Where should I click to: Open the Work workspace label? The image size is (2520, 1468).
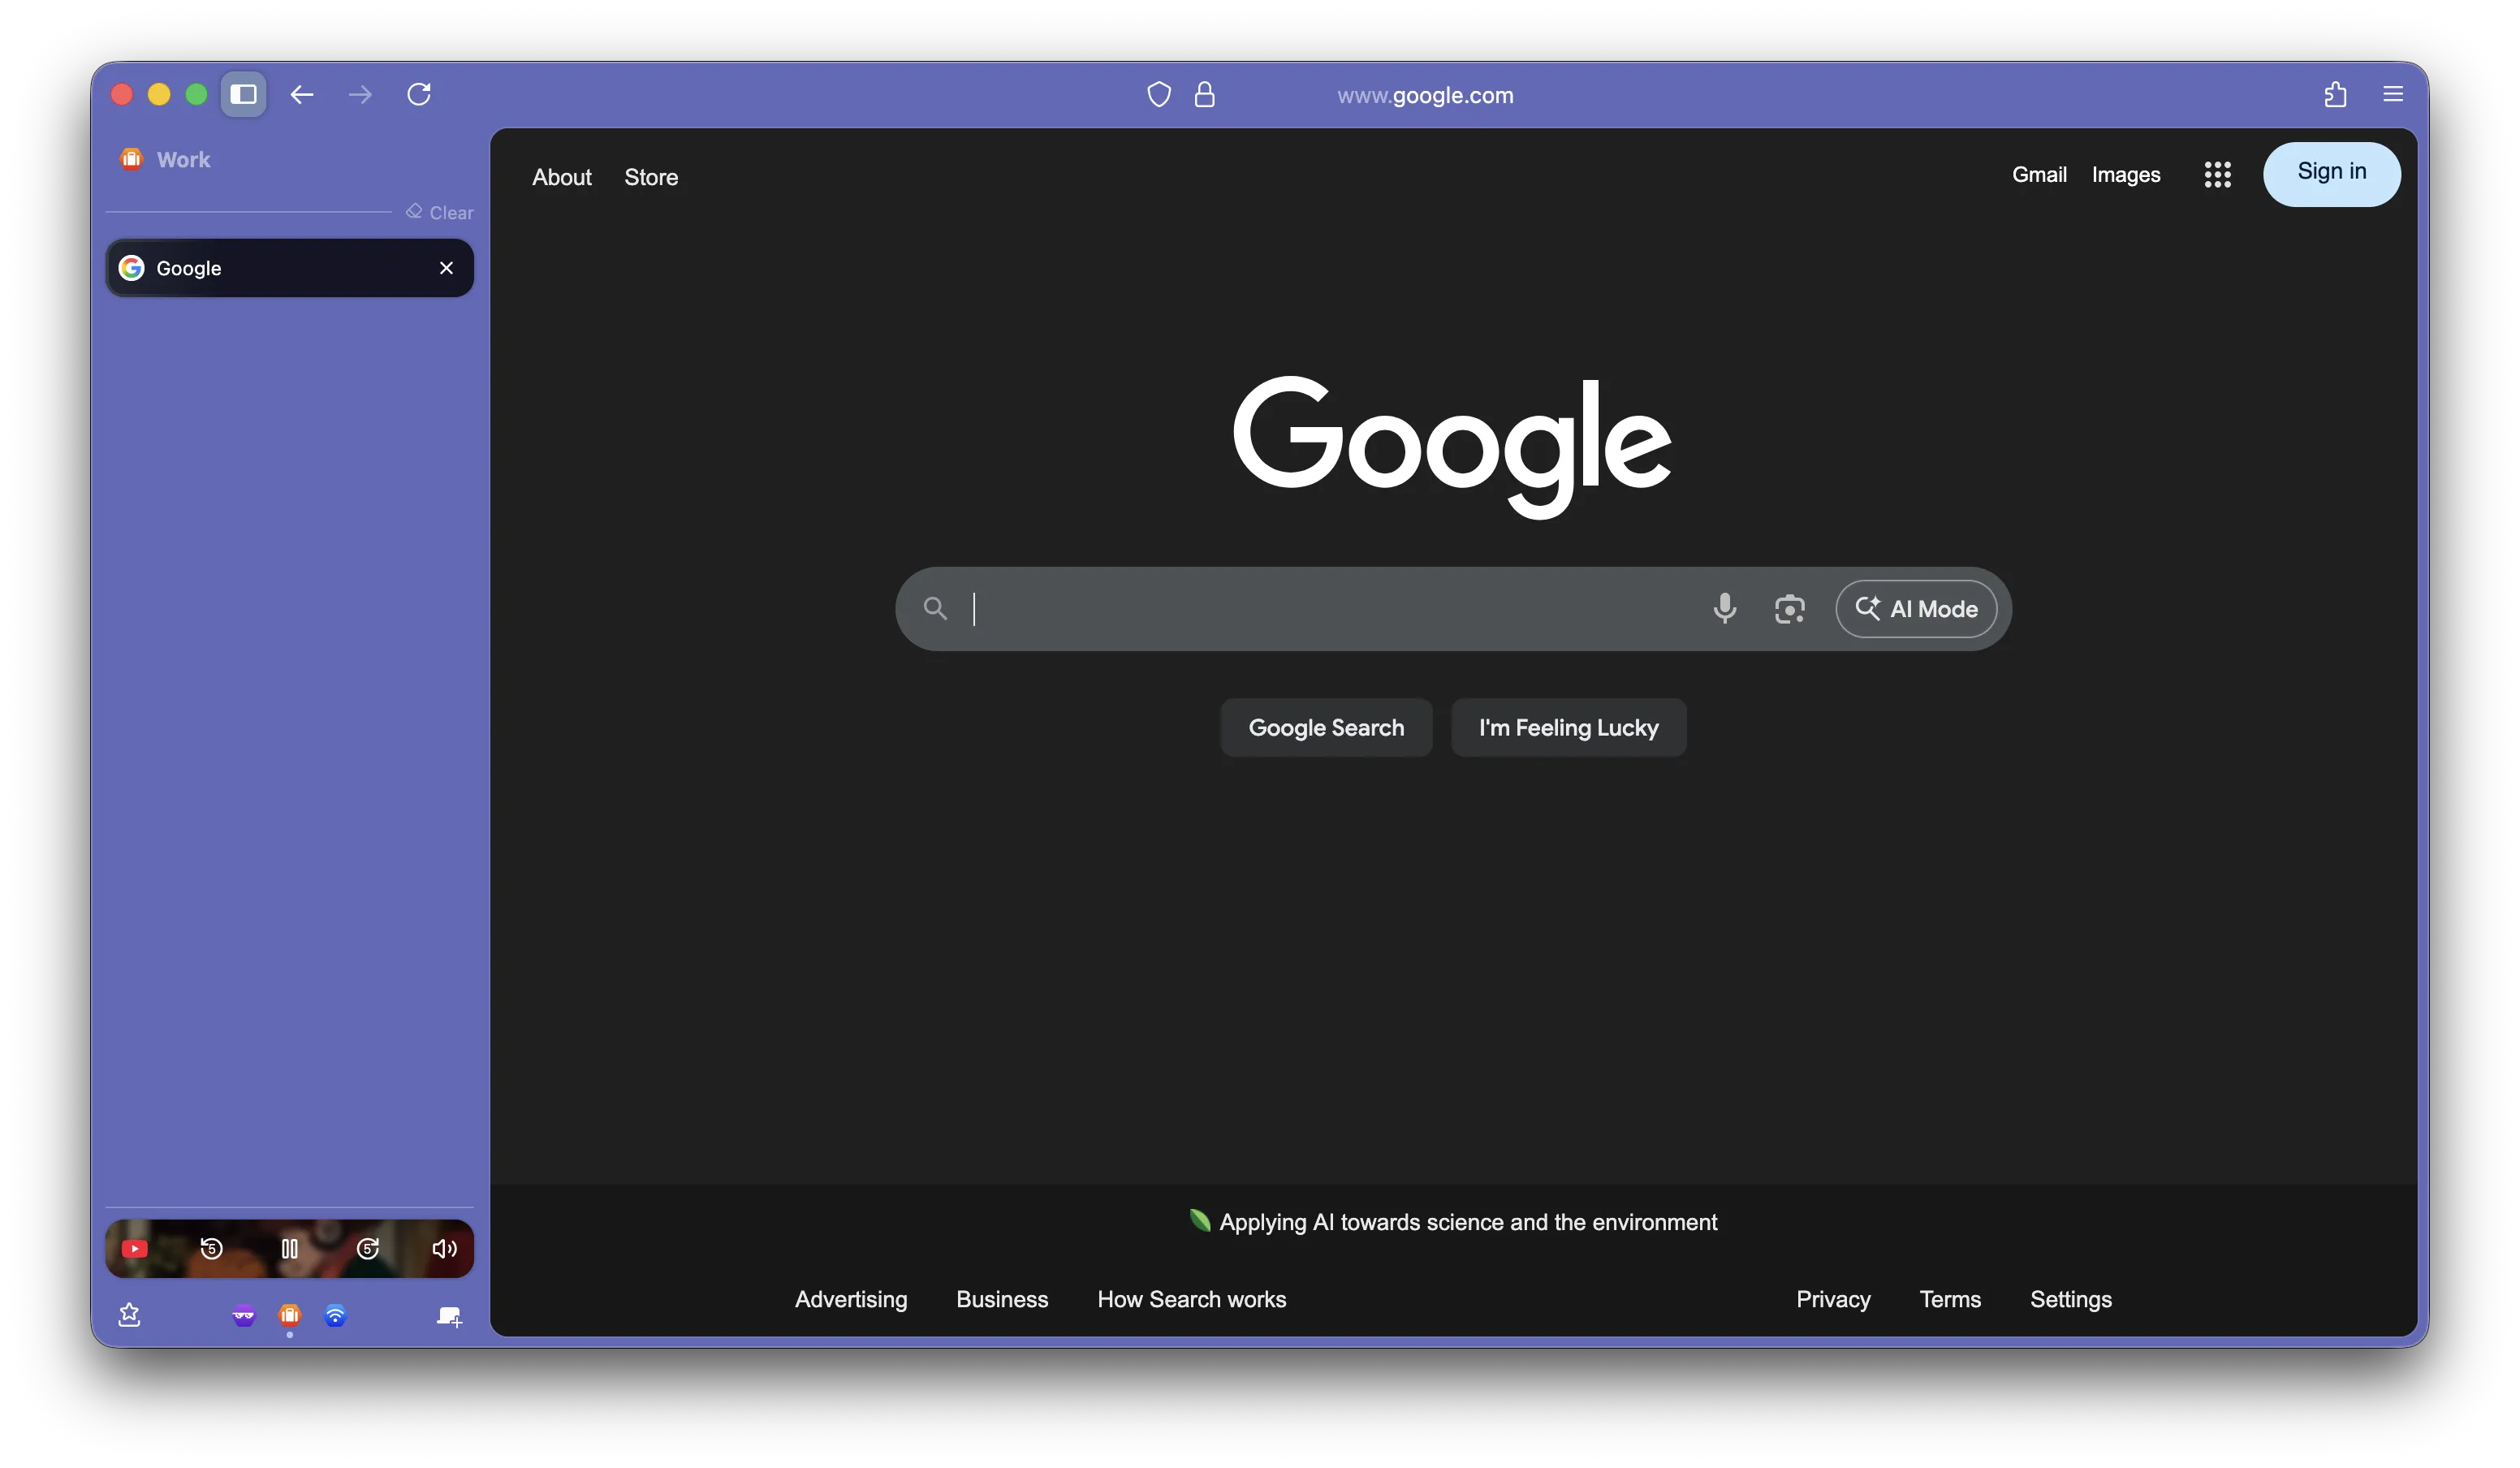(183, 159)
